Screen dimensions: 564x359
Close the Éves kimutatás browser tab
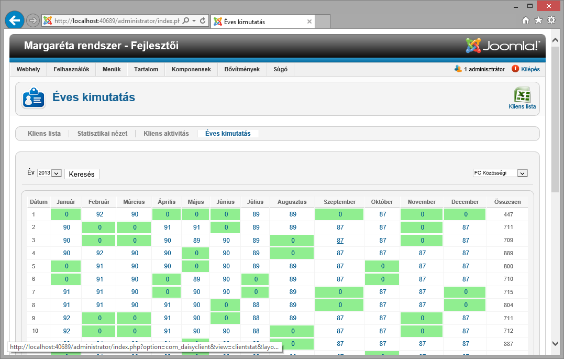coord(309,21)
